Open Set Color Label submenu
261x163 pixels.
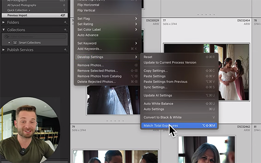[107, 29]
